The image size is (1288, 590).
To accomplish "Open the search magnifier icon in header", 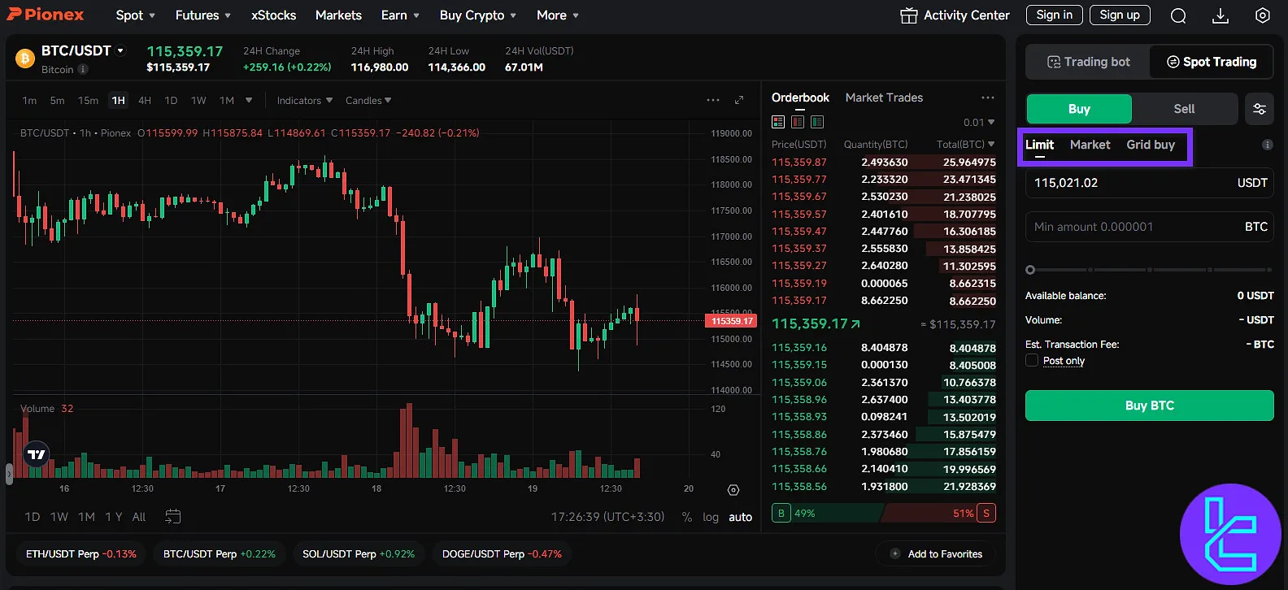I will [1178, 15].
